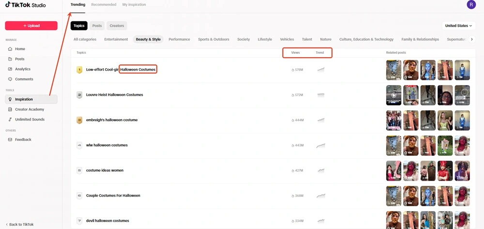Select the Posts pill tab
Screen dimensions: 484x229
click(97, 26)
